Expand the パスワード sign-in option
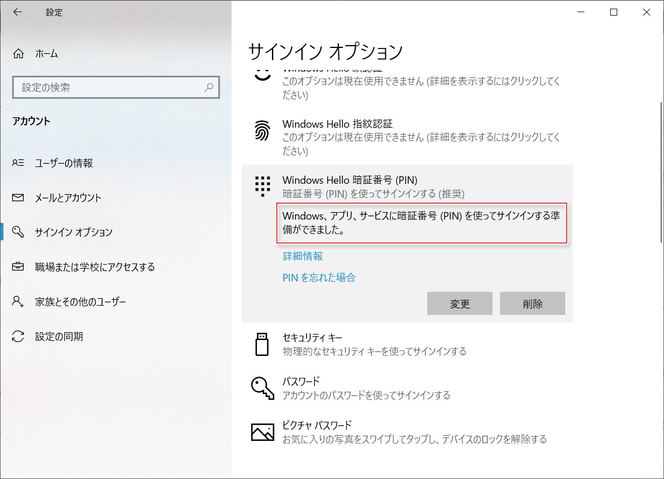This screenshot has width=664, height=479. (408, 388)
